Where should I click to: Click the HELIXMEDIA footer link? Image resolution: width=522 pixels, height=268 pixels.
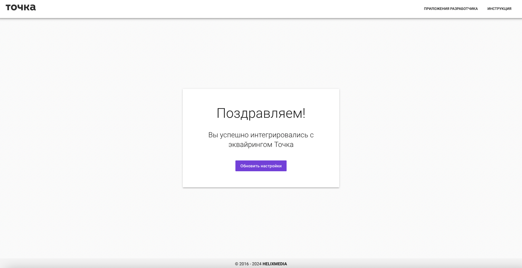(275, 264)
